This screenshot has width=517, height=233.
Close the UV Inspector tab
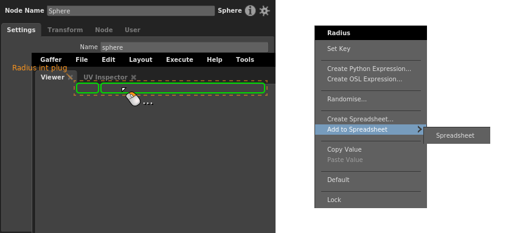pyautogui.click(x=134, y=77)
